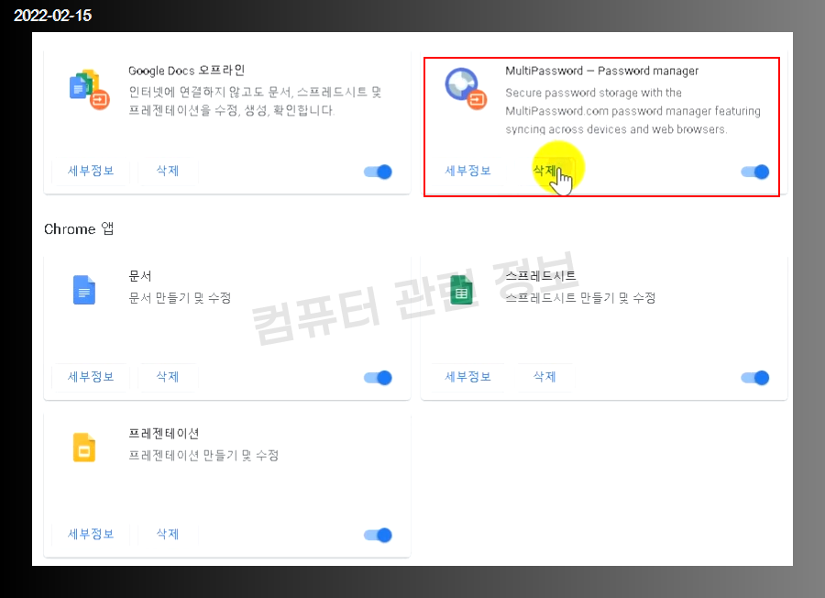
Task: Open 세부정보 for Google Docs 오프라인
Action: pos(91,171)
